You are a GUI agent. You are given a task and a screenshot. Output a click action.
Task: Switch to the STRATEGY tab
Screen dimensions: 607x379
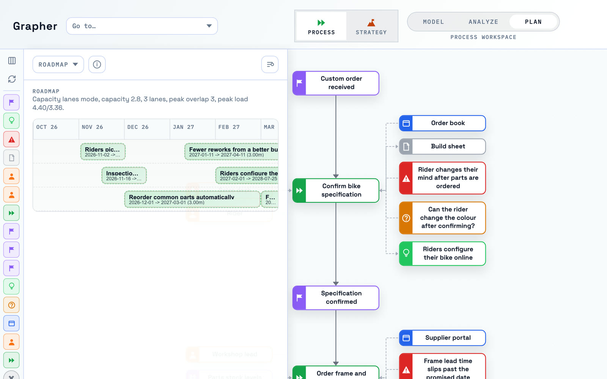tap(371, 26)
